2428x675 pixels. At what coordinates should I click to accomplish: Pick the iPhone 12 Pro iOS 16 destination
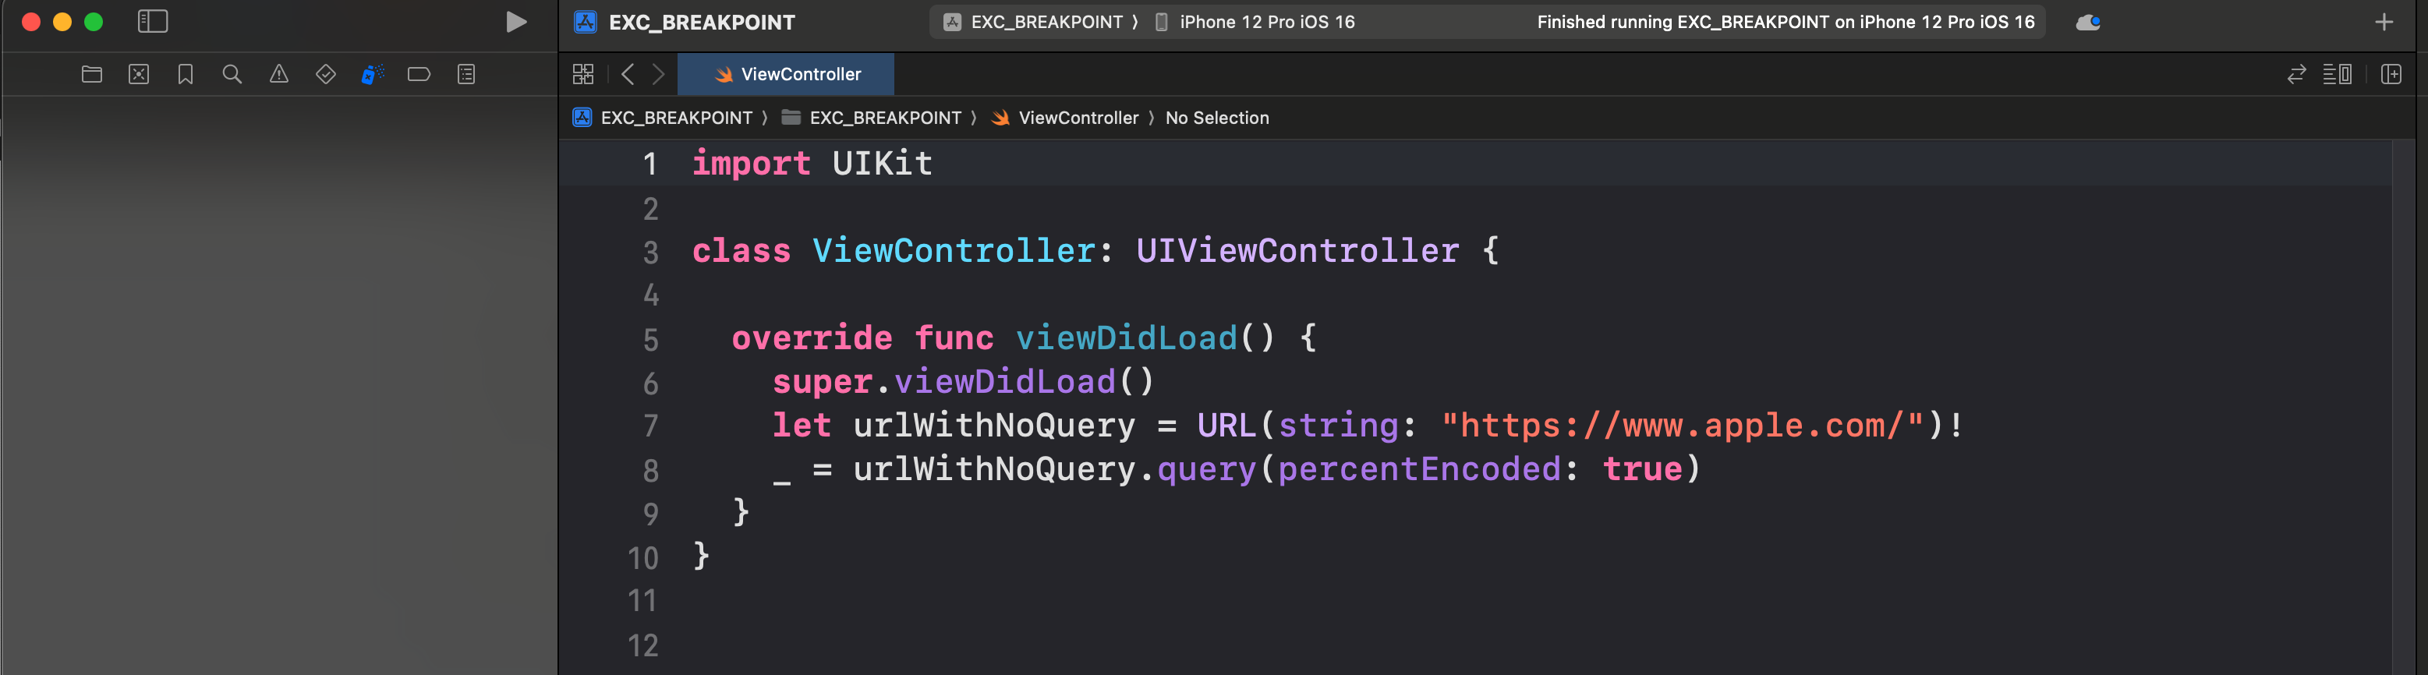pos(1265,22)
